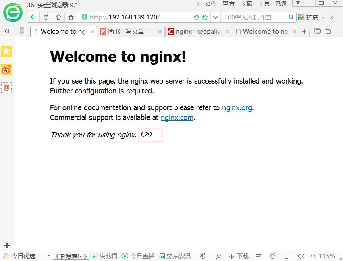The height and width of the screenshot is (261, 343).
Task: Close the first Welcome to nginx tab
Action: (92, 32)
